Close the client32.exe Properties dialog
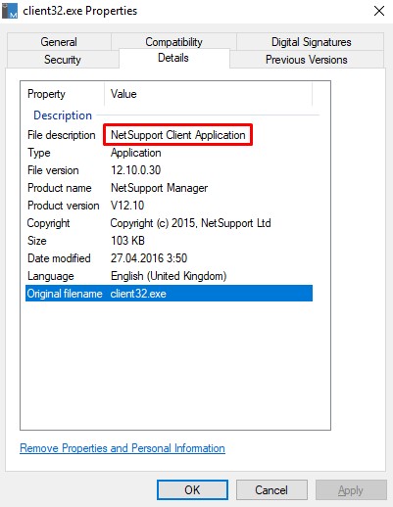 379,11
